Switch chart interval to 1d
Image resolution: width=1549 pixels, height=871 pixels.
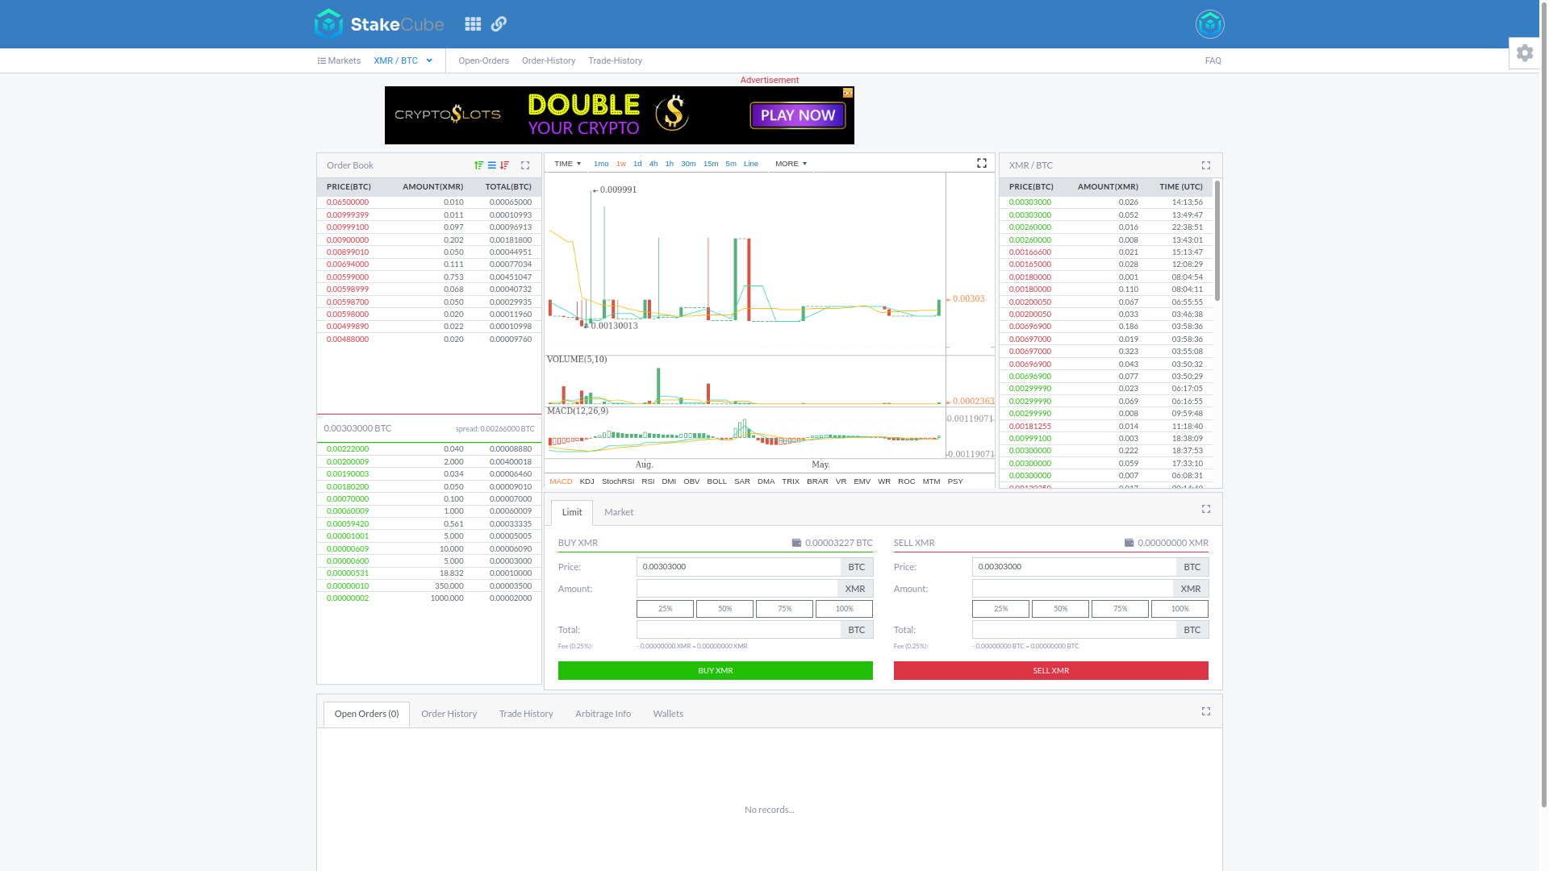click(x=637, y=164)
